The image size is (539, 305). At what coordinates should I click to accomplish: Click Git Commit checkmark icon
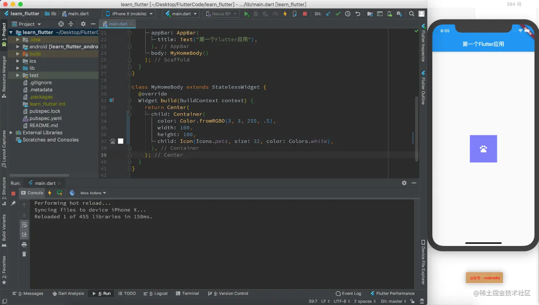point(338,14)
